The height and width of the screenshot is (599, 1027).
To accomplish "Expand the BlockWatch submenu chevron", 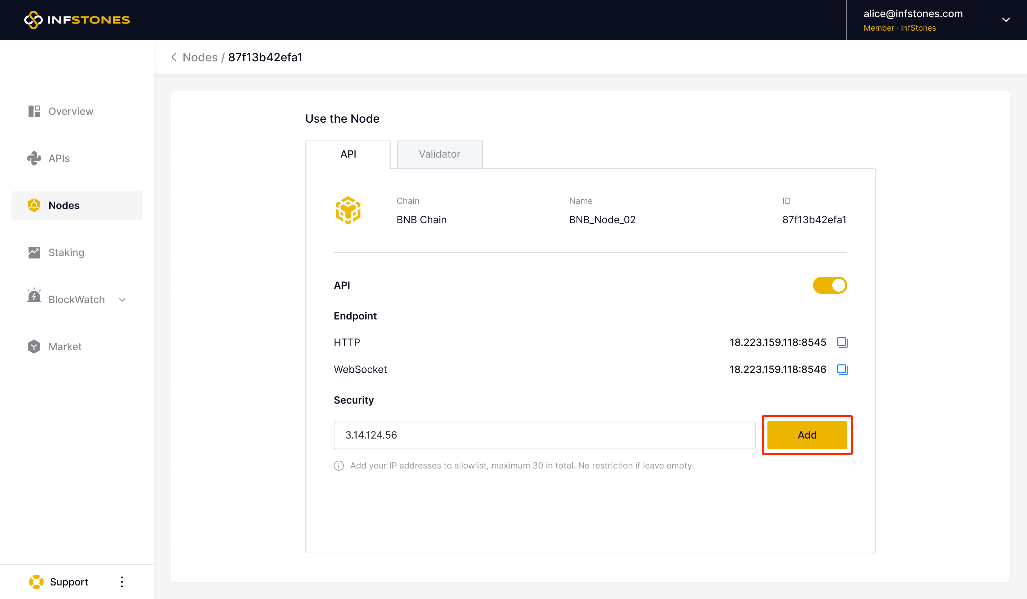I will pyautogui.click(x=122, y=300).
